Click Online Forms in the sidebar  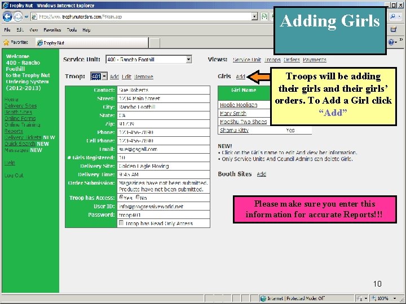pos(20,118)
